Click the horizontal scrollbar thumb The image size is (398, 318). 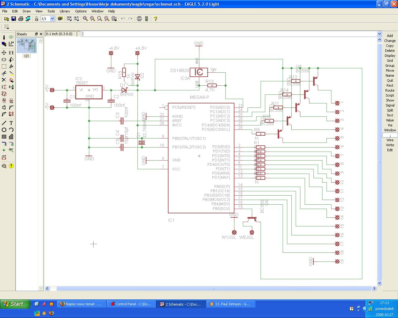tap(214, 288)
